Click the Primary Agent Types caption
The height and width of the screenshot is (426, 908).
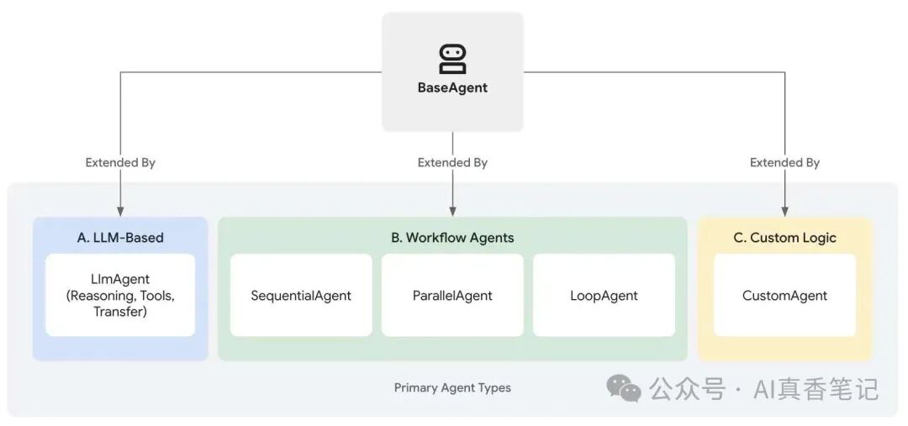(452, 388)
